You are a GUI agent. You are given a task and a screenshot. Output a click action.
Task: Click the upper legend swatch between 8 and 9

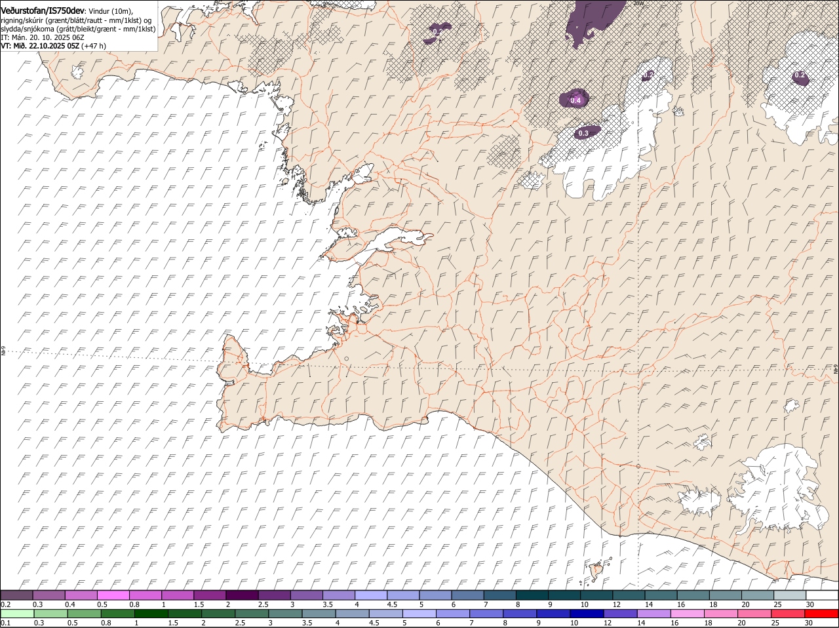pyautogui.click(x=532, y=595)
